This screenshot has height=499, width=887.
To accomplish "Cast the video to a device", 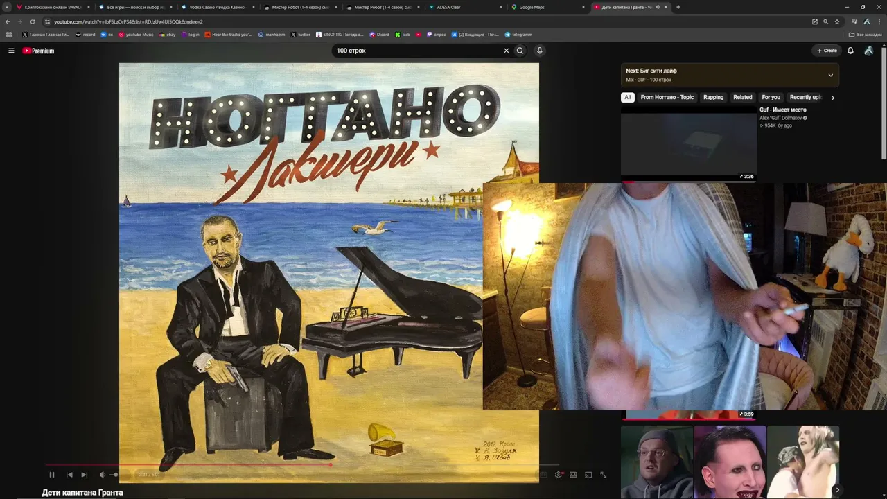I will click(x=588, y=475).
